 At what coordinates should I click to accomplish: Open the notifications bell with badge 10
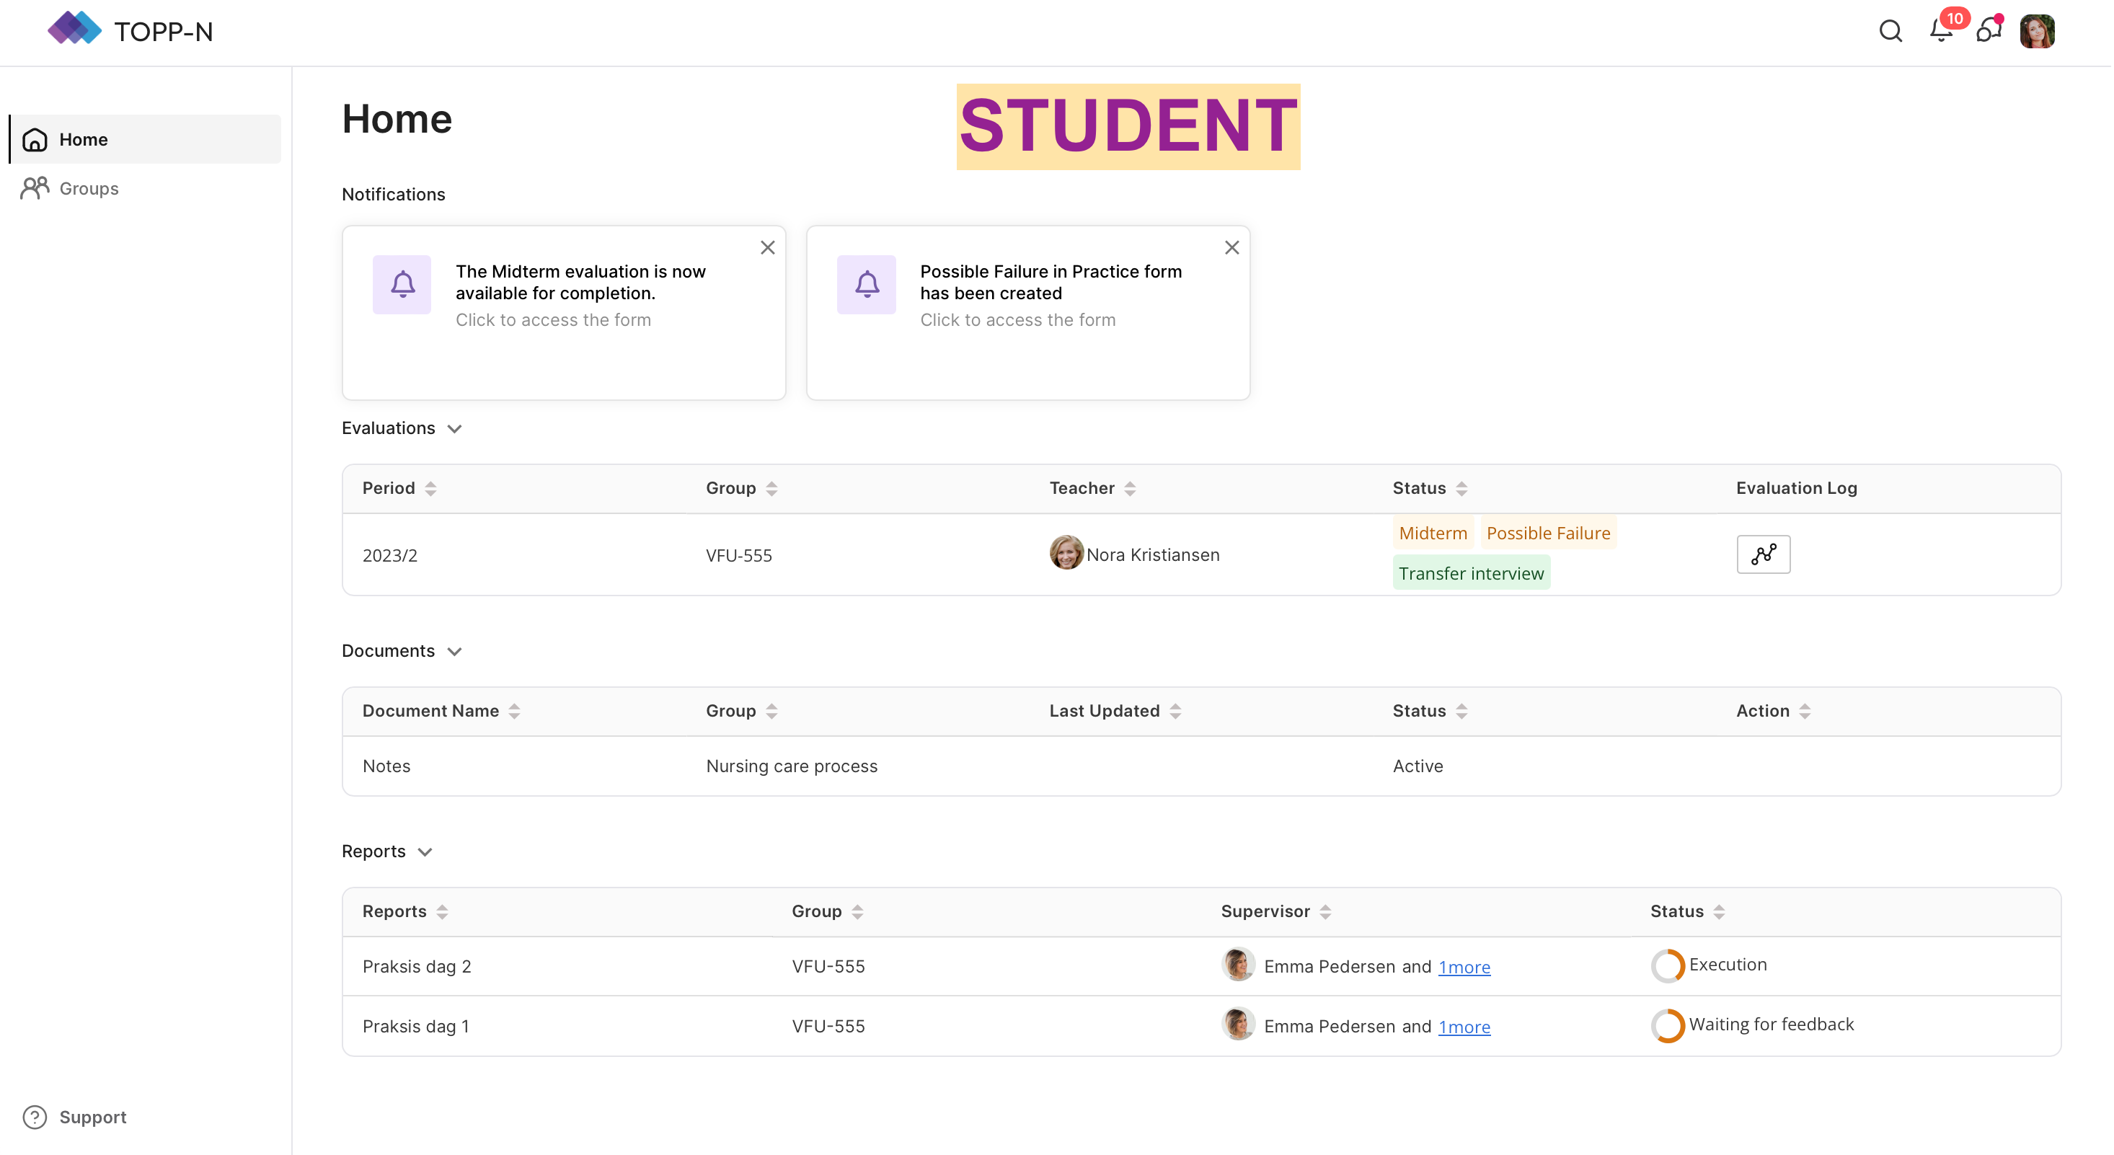1941,31
